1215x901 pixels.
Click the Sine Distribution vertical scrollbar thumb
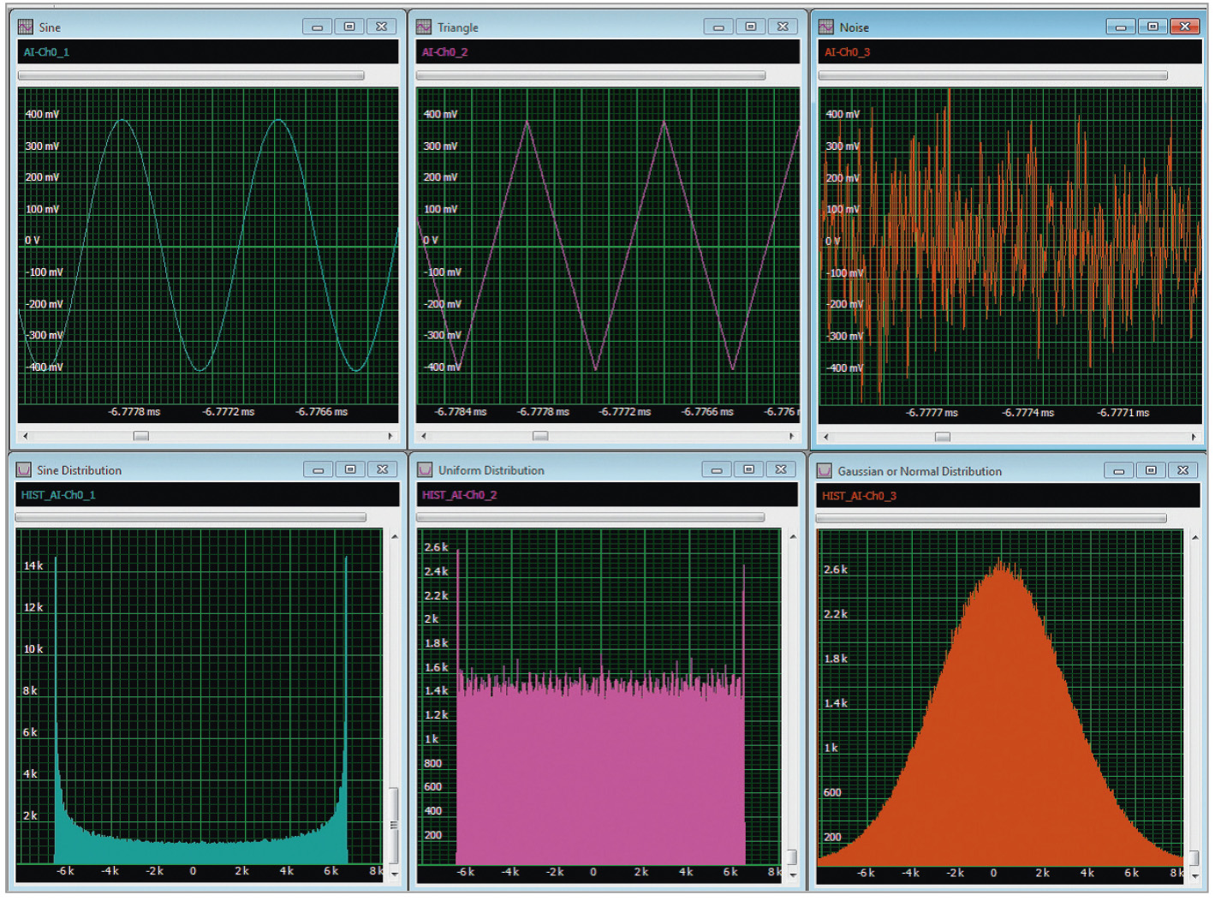coord(394,826)
